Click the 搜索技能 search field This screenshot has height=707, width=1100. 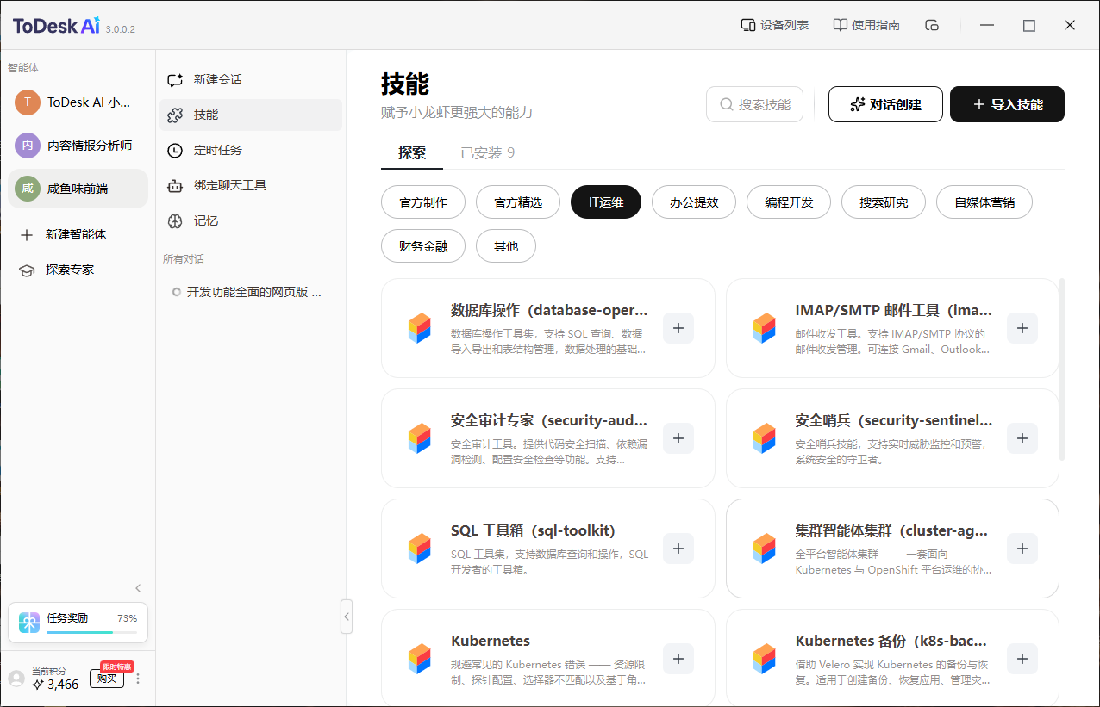[755, 104]
